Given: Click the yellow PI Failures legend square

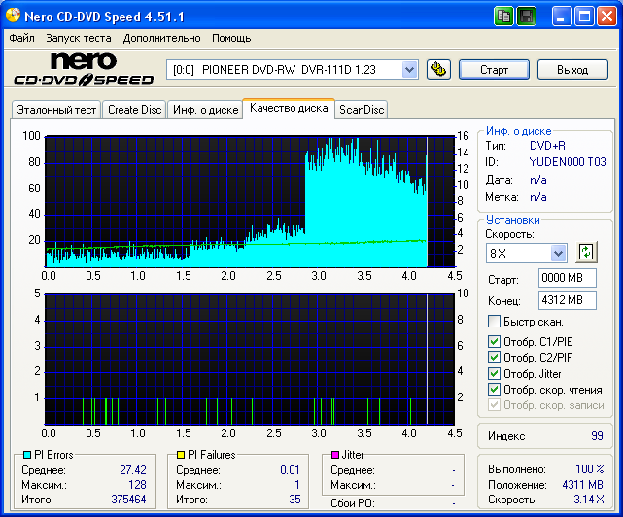Looking at the screenshot, I should click(181, 455).
